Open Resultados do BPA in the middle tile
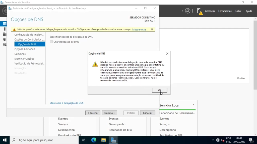Image resolution: width=257 pixels, height=144 pixels. tap(120, 130)
